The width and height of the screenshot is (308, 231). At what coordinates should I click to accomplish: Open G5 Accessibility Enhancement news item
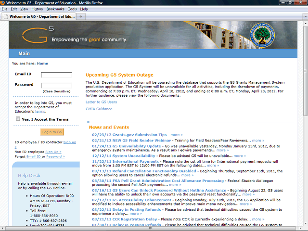(131, 200)
